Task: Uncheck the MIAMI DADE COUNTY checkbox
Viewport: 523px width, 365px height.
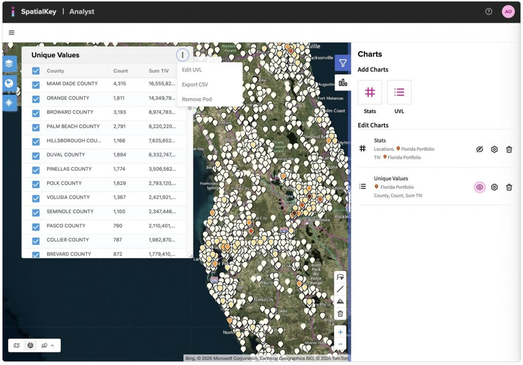Action: 36,85
